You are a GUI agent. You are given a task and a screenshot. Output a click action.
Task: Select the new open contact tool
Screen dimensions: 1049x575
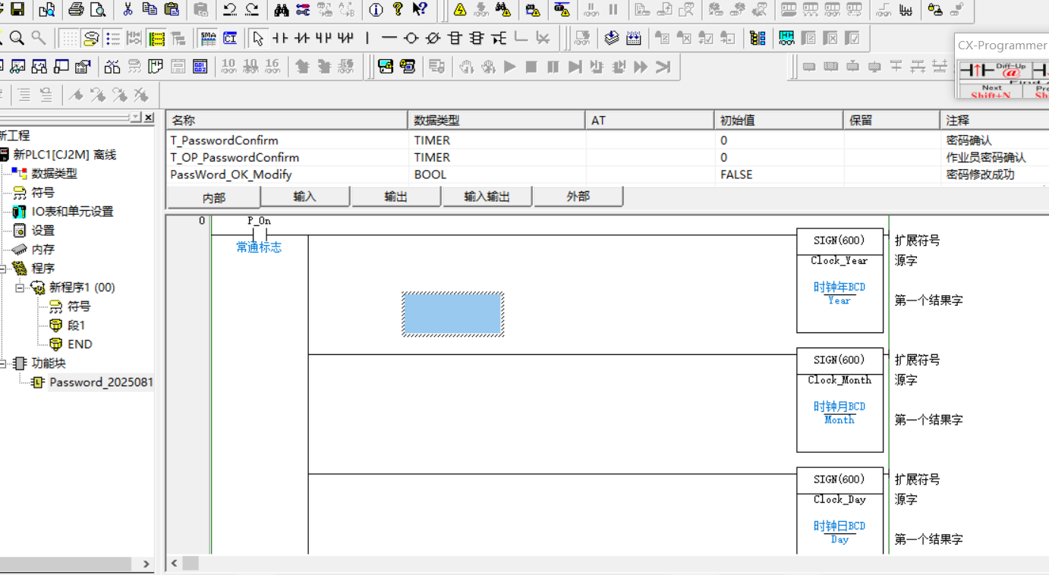pos(280,38)
